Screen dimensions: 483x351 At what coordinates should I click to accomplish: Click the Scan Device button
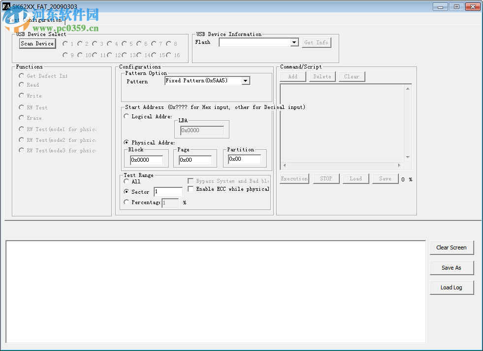pyautogui.click(x=37, y=43)
